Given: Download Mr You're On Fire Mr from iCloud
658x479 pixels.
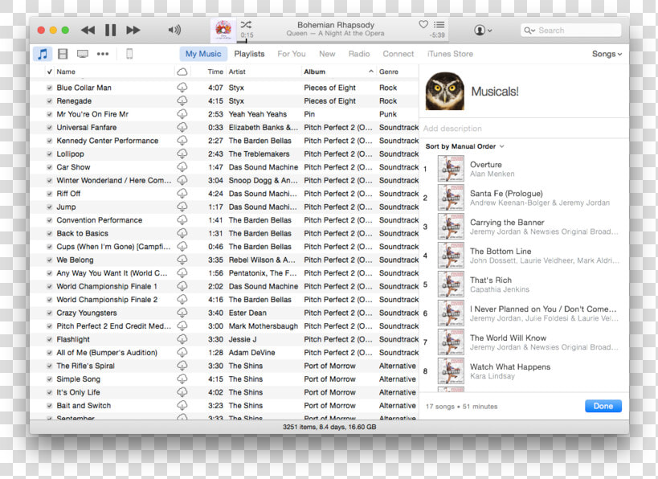Looking at the screenshot, I should (182, 114).
